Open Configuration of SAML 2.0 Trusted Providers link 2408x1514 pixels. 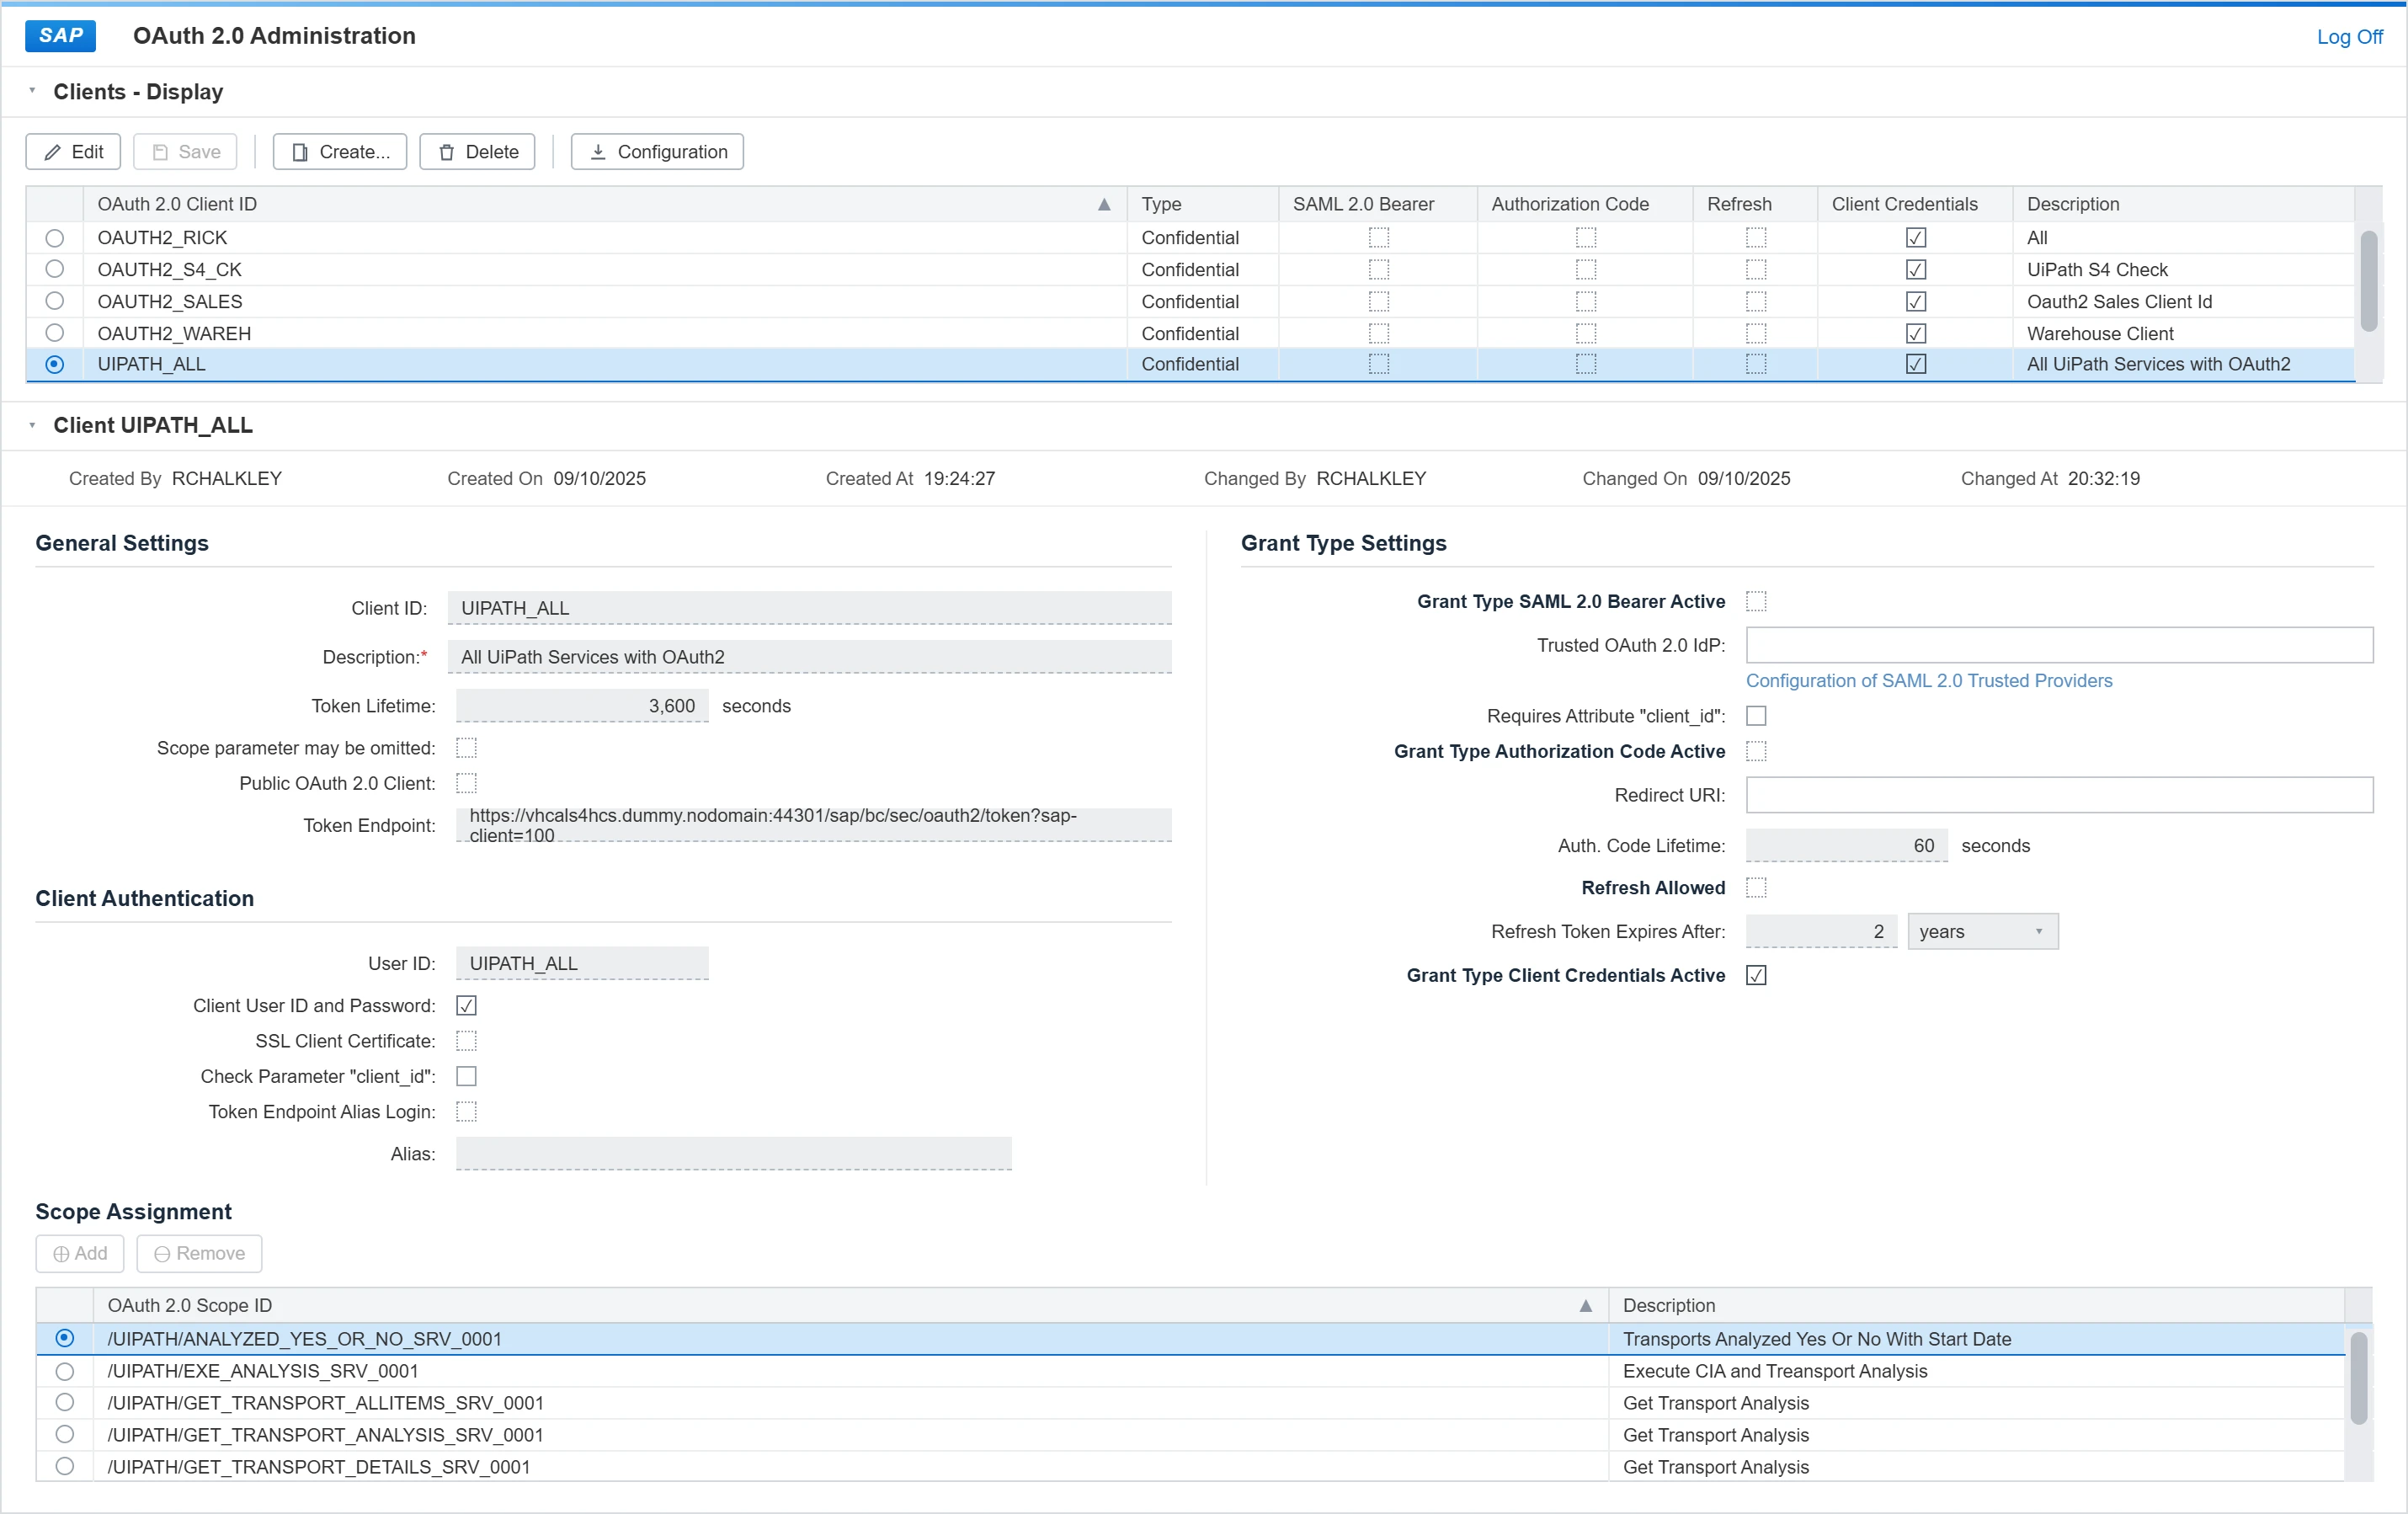(x=1928, y=680)
